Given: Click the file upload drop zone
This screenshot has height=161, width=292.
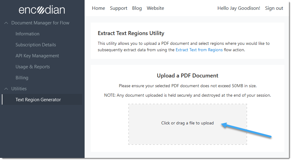Looking at the screenshot, I should [188, 124].
